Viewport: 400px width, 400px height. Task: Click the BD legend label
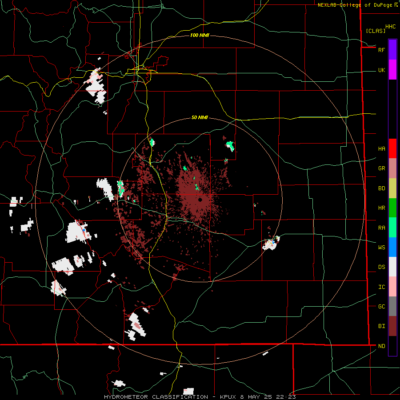click(381, 188)
